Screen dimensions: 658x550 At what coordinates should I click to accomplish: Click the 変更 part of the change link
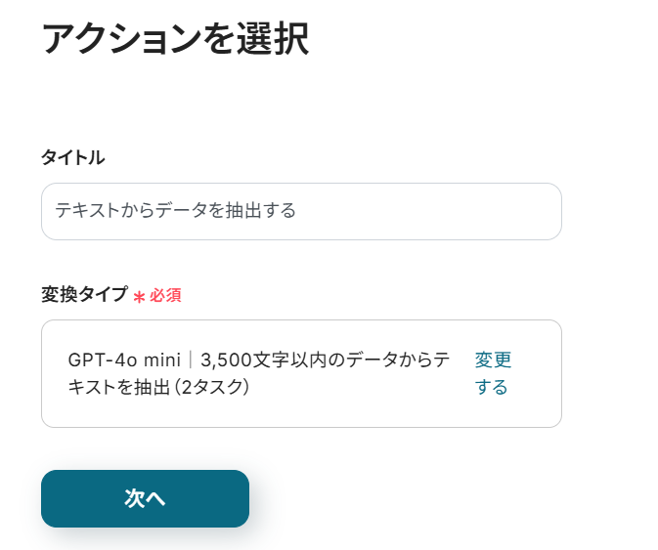click(494, 360)
